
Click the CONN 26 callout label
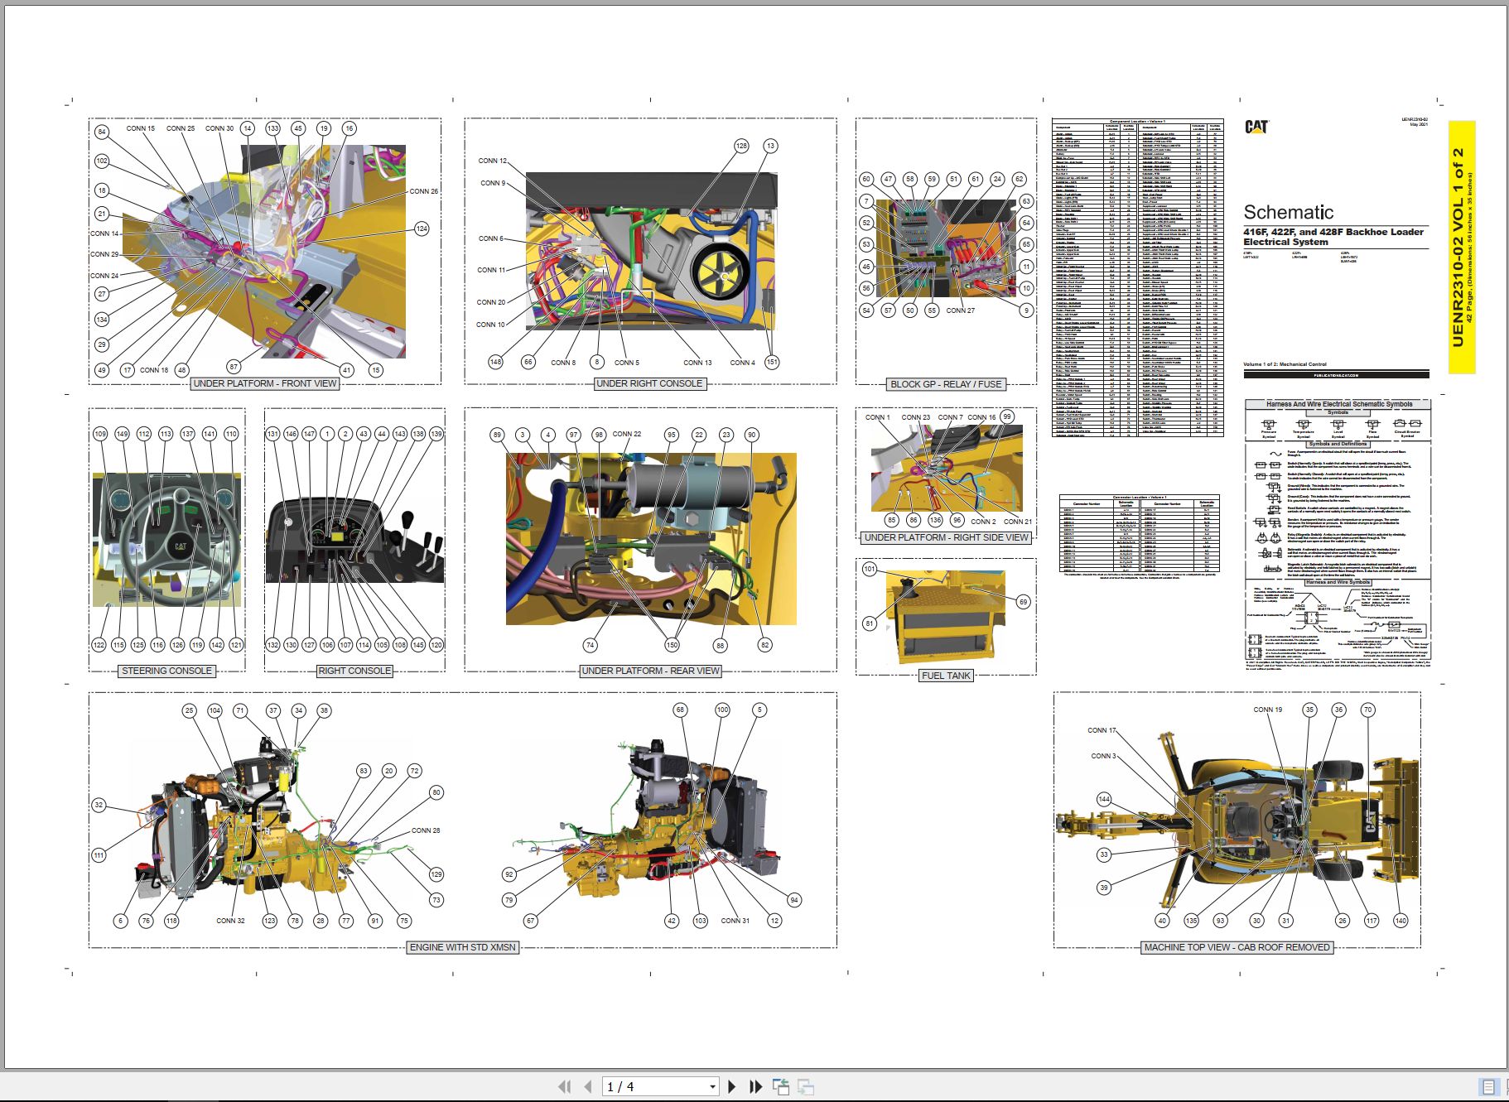[423, 191]
